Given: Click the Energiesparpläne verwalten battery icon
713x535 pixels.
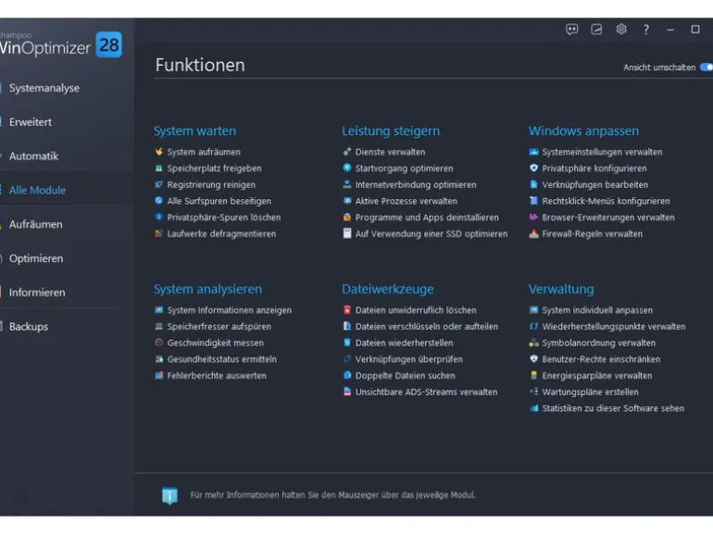Looking at the screenshot, I should pos(534,375).
